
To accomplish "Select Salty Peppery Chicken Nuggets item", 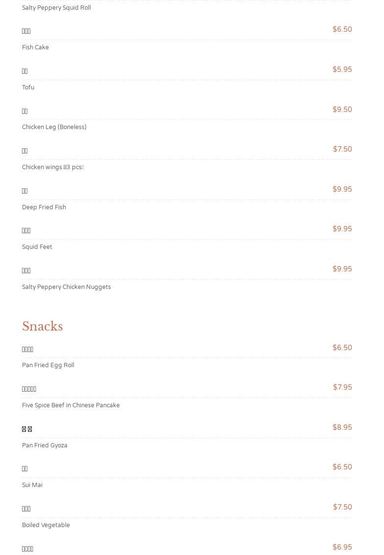I will point(66,287).
